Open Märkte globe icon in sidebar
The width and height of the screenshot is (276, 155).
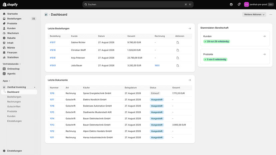pos(4,48)
